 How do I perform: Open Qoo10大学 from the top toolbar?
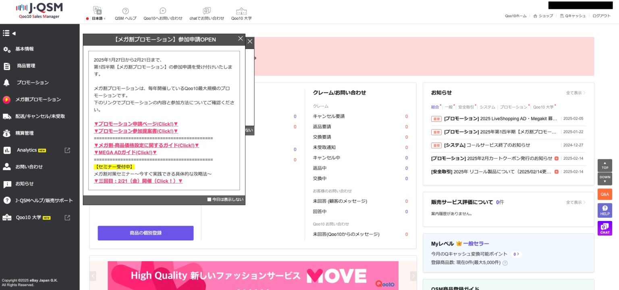click(x=241, y=11)
